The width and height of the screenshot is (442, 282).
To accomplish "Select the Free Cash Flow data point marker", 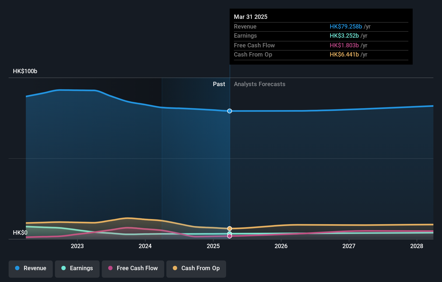I will pyautogui.click(x=230, y=236).
